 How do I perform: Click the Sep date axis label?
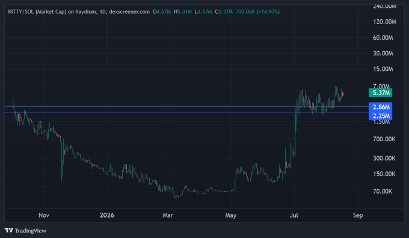(358, 215)
